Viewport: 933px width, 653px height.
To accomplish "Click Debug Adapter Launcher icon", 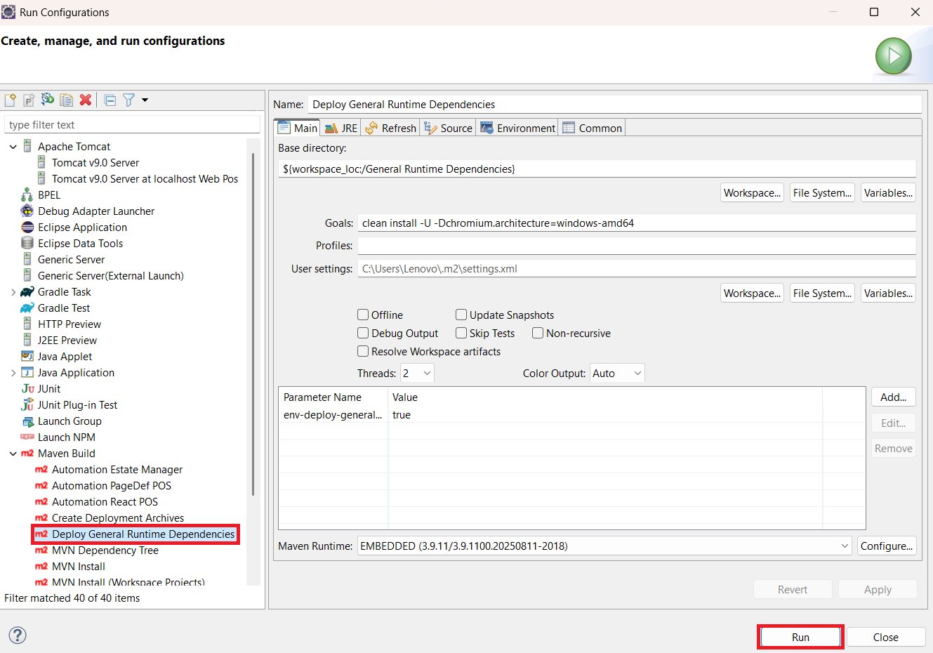I will [x=27, y=211].
